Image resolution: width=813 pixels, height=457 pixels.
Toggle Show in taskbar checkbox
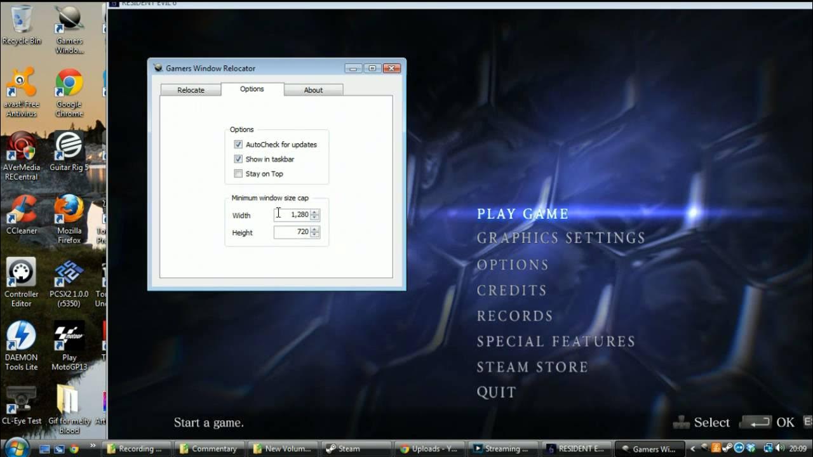point(238,159)
